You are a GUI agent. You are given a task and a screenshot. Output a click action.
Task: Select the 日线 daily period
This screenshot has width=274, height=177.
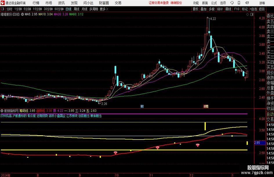pyautogui.click(x=68, y=9)
